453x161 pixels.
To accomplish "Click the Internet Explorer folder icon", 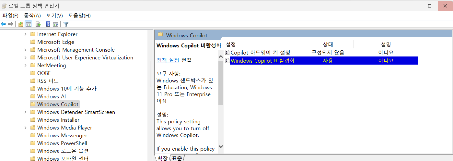I will tap(32, 34).
